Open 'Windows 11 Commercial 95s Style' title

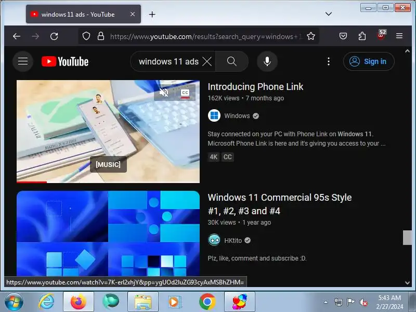point(280,204)
